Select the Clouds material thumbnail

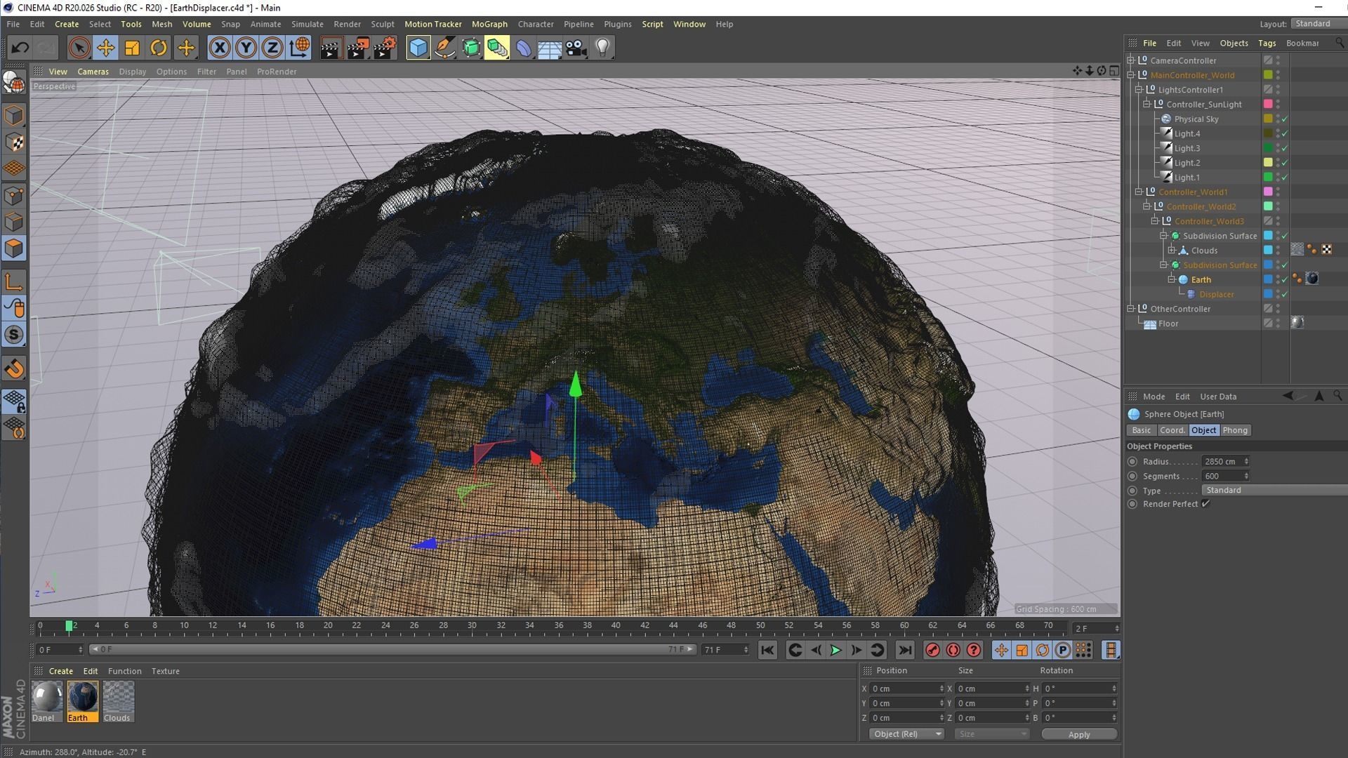[x=117, y=700]
